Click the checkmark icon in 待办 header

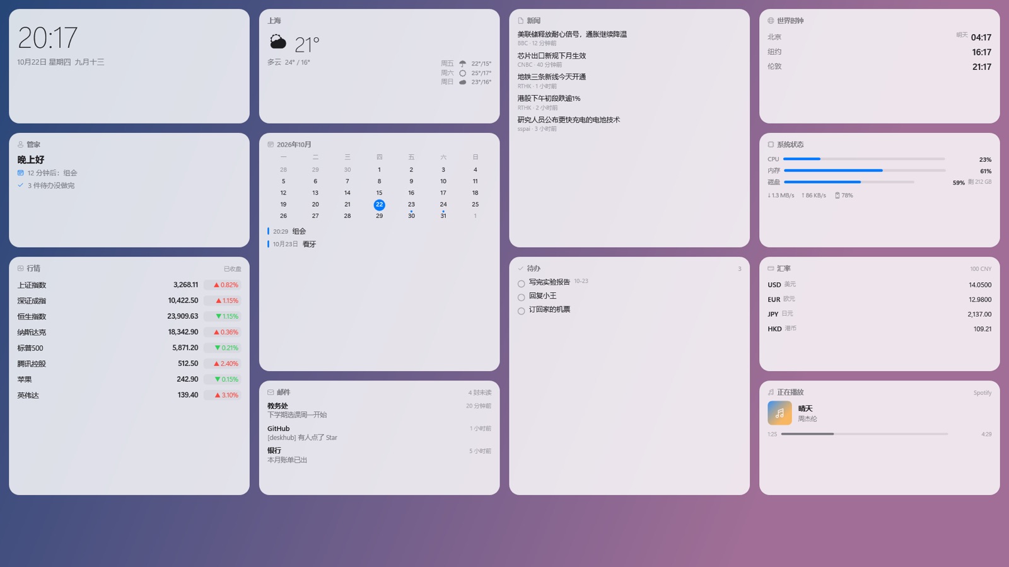[x=521, y=268]
